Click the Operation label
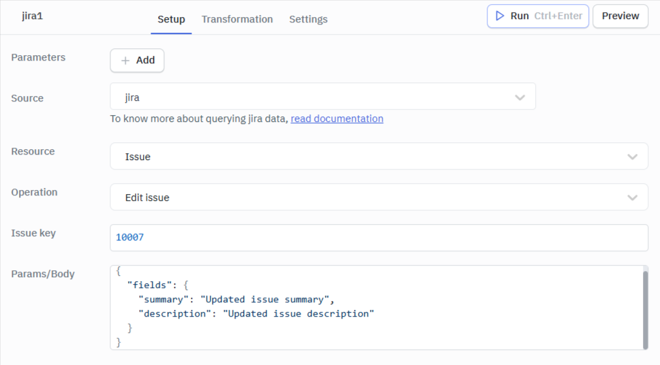 (34, 192)
